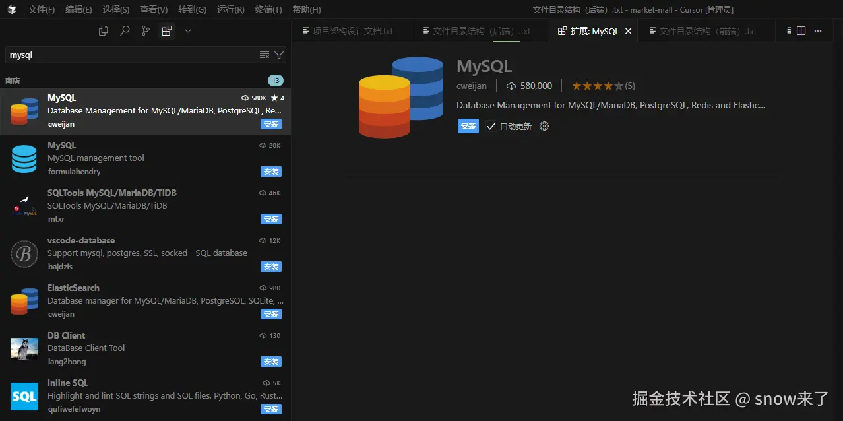Click the 580,000 install count
Screen dimensions: 843x421
[529, 86]
